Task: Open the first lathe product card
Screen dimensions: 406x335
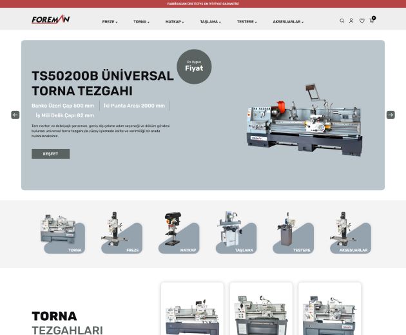Action: [192, 309]
